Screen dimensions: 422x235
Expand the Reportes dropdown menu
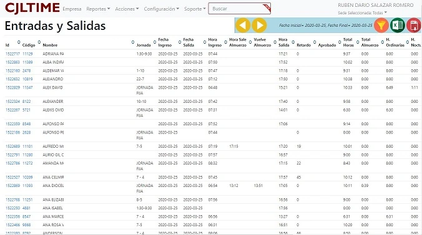point(98,9)
